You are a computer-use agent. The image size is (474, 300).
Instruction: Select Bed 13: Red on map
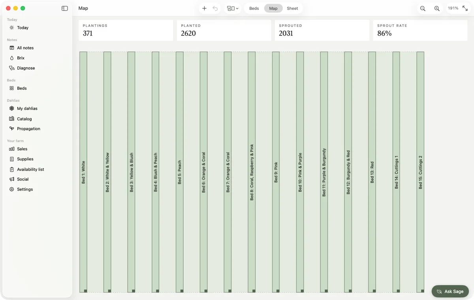click(372, 172)
